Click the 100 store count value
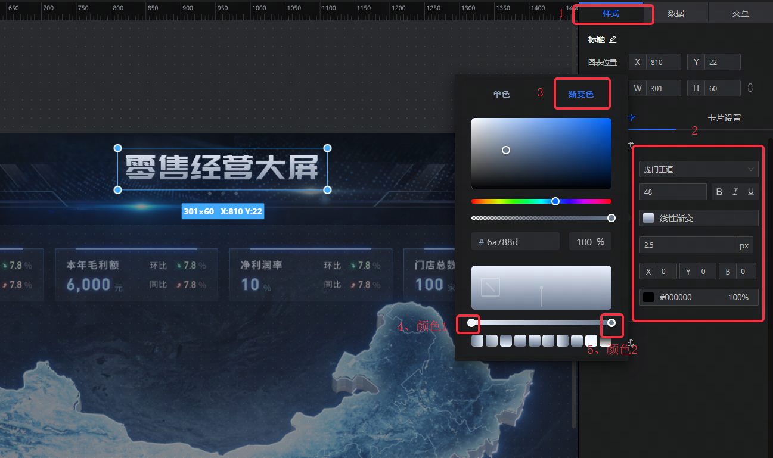This screenshot has width=773, height=458. pos(429,284)
